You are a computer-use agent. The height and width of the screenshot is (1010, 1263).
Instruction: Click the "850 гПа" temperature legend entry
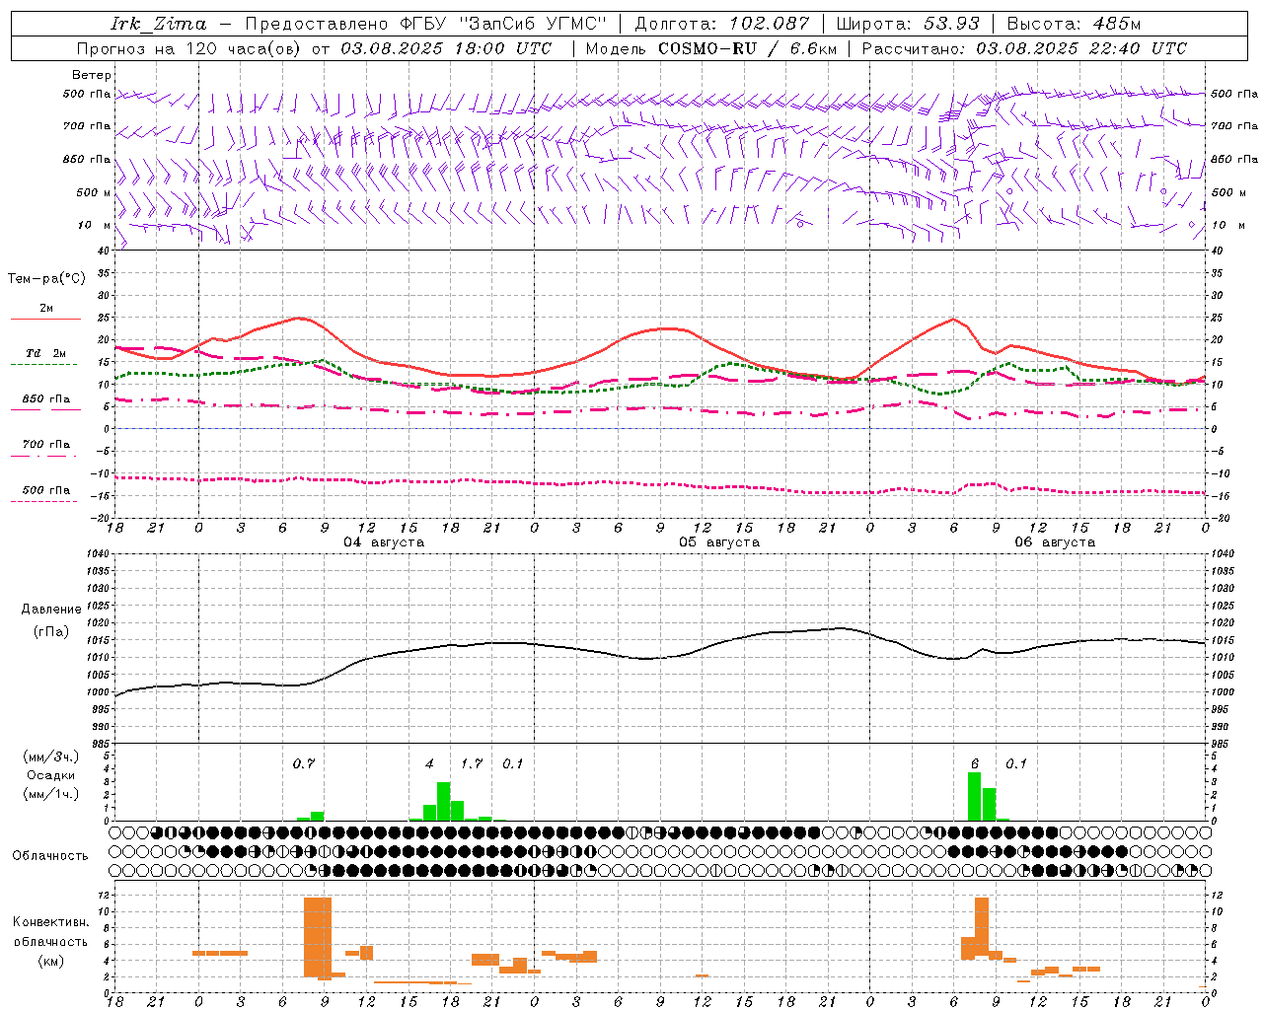click(45, 399)
